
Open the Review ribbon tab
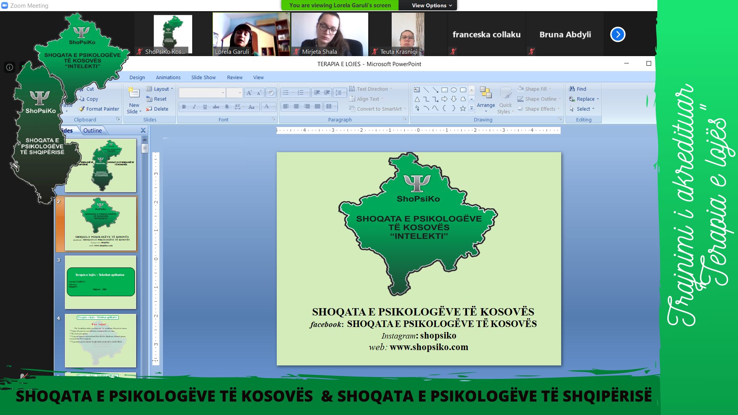[234, 77]
